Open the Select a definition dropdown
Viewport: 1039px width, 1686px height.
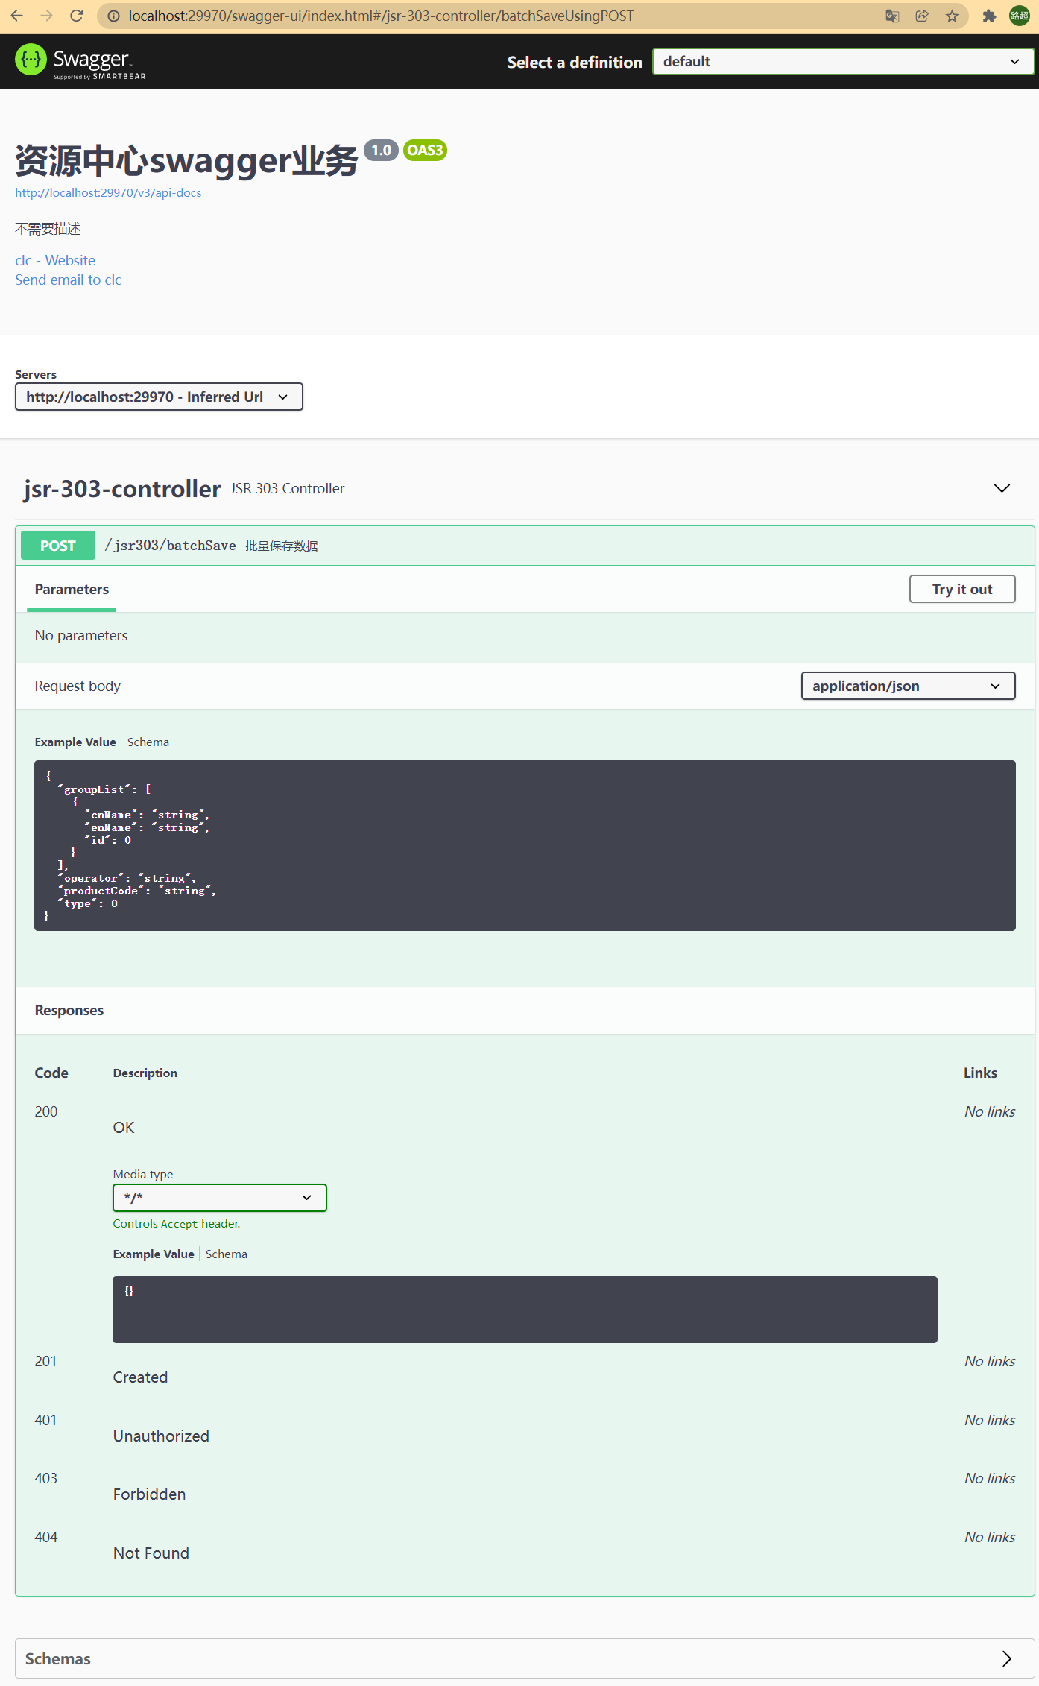pyautogui.click(x=843, y=61)
